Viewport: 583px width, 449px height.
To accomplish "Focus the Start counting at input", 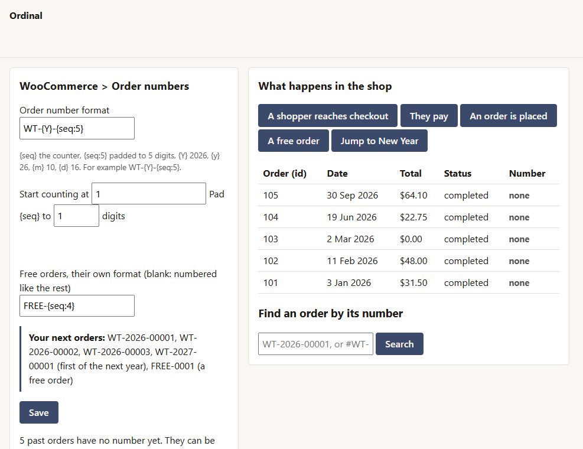I will [x=149, y=193].
